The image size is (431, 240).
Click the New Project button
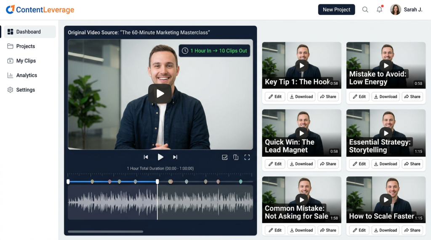point(336,10)
